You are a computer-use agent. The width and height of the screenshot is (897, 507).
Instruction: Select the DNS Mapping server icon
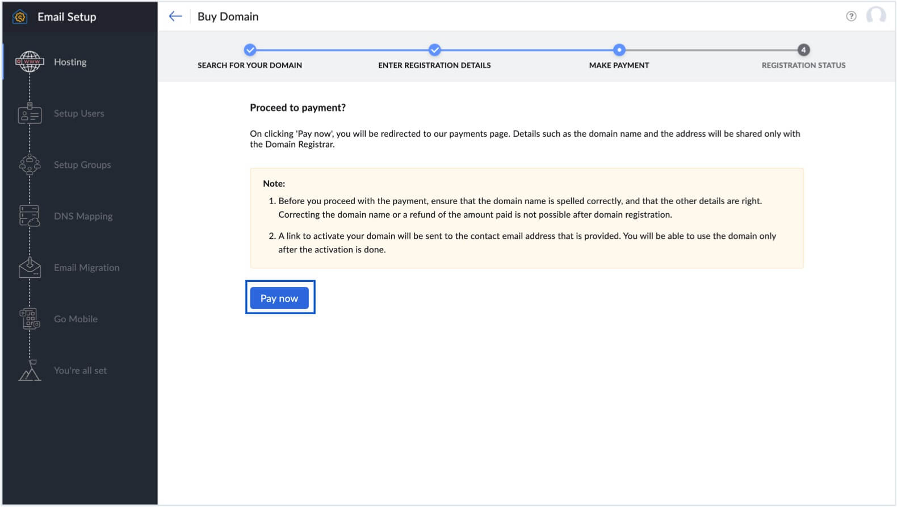point(30,216)
